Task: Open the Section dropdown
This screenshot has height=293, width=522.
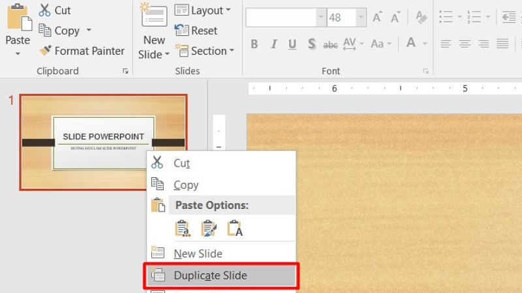Action: coord(204,51)
